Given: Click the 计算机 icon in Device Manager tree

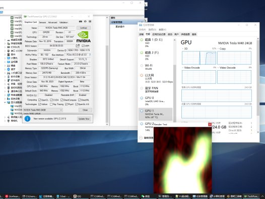Looking at the screenshot, I should pos(9,58).
